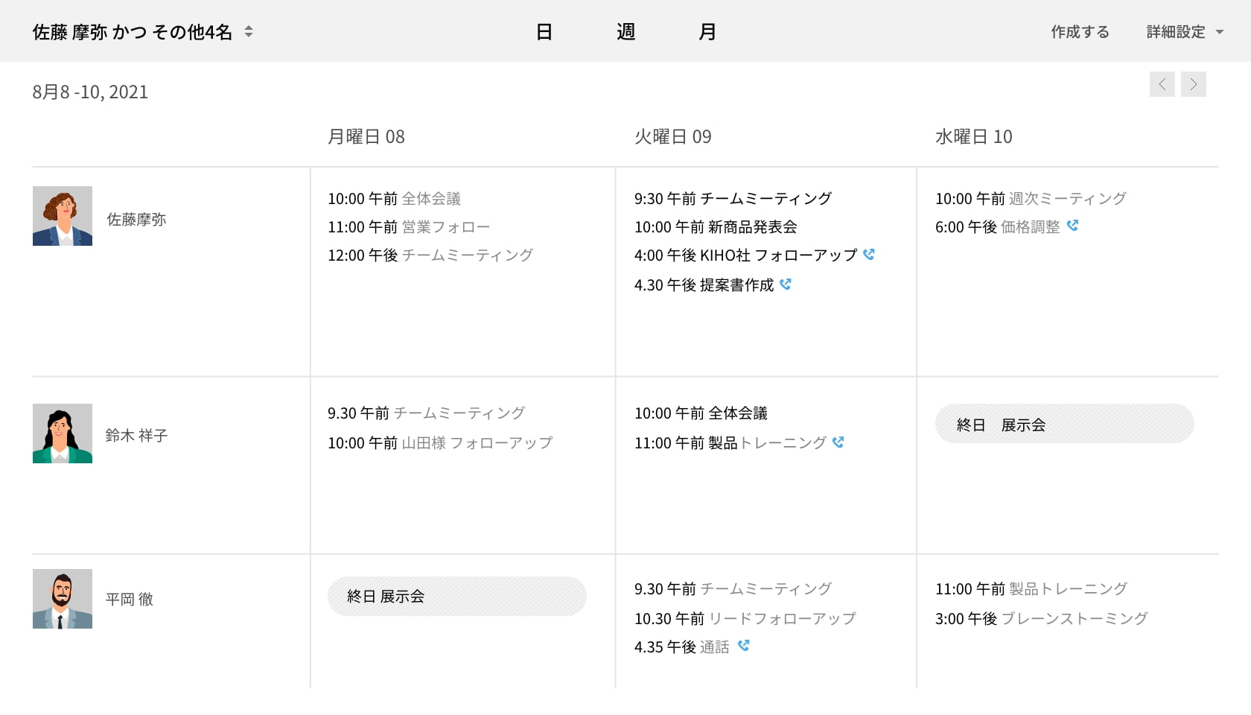Viewport: 1251px width, 715px height.
Task: Open 3:00 午後 ブレーンストーミング event
Action: click(x=1041, y=619)
